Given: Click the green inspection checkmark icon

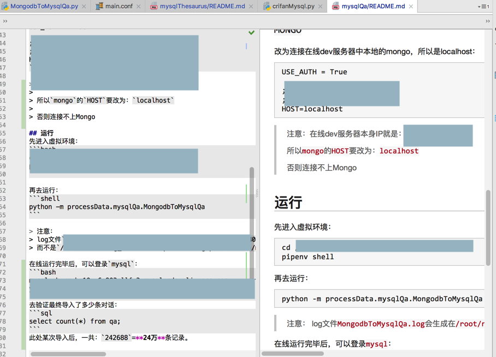Looking at the screenshot, I should pos(251,32).
